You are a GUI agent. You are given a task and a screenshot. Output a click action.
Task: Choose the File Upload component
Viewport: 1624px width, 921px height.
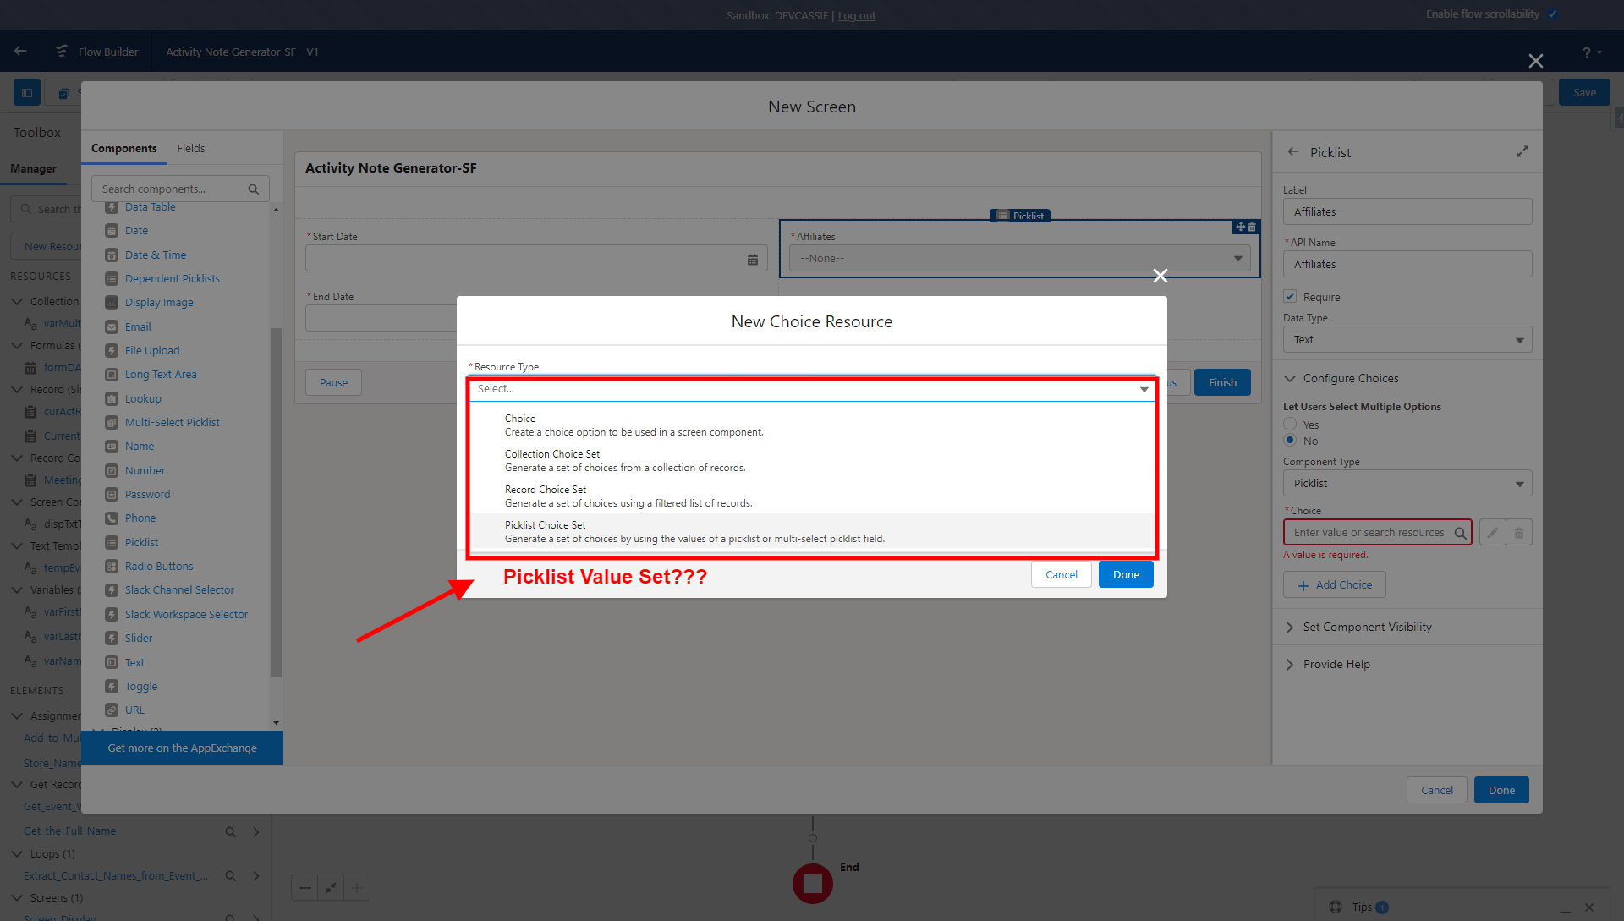coord(151,350)
